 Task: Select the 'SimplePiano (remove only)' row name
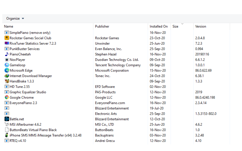pos(30,33)
